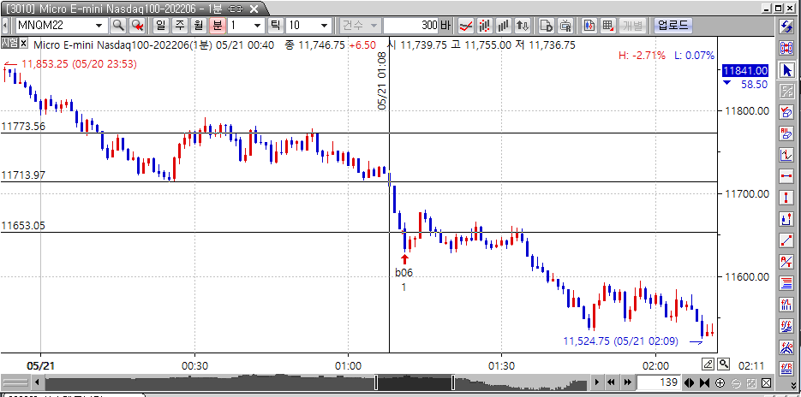Switch chart period to weekly (주)
This screenshot has width=801, height=397.
(x=180, y=25)
